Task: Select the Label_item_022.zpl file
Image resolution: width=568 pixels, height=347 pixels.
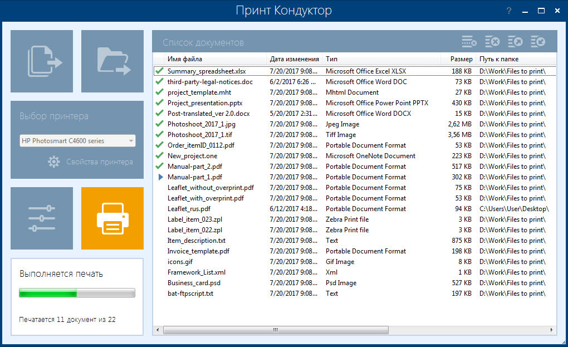Action: [194, 230]
